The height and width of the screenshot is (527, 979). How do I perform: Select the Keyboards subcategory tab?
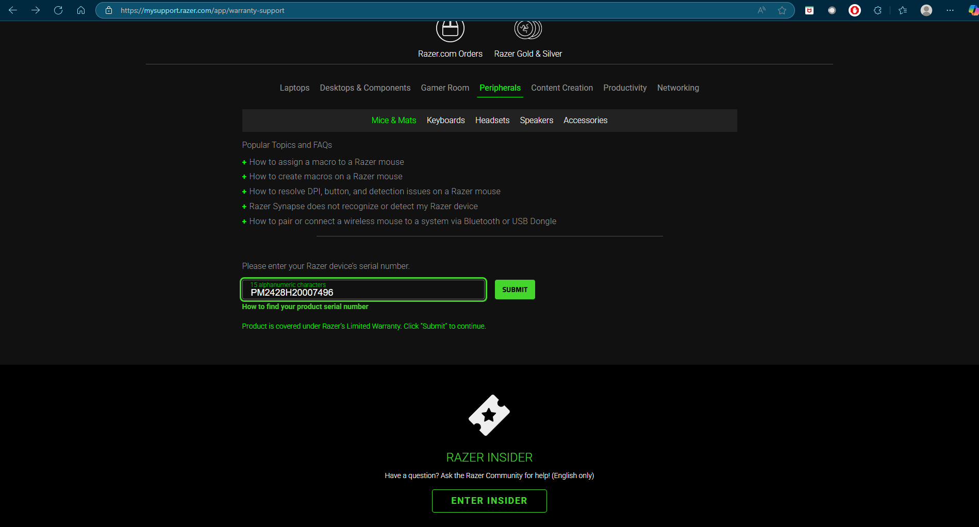[445, 121]
